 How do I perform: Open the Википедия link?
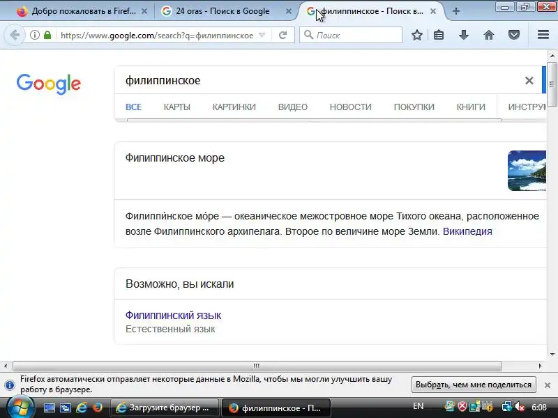(467, 231)
